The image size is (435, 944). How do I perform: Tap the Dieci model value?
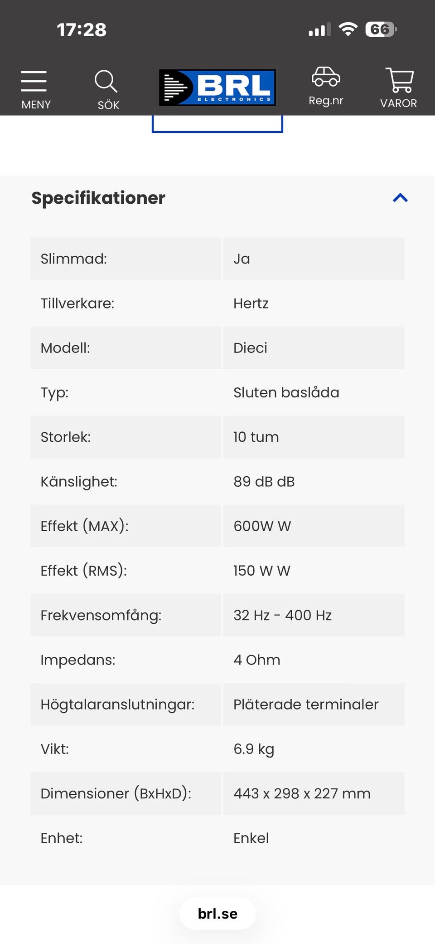[x=250, y=348]
